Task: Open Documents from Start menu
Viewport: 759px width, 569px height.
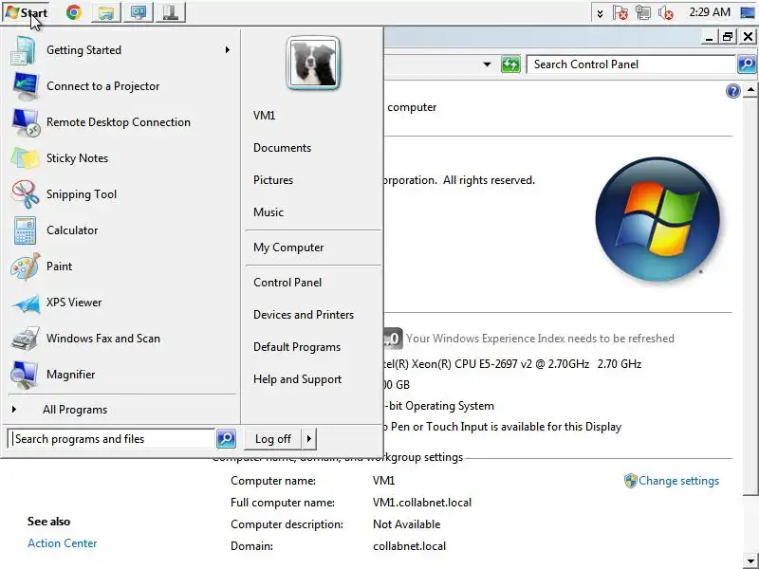Action: [x=282, y=148]
